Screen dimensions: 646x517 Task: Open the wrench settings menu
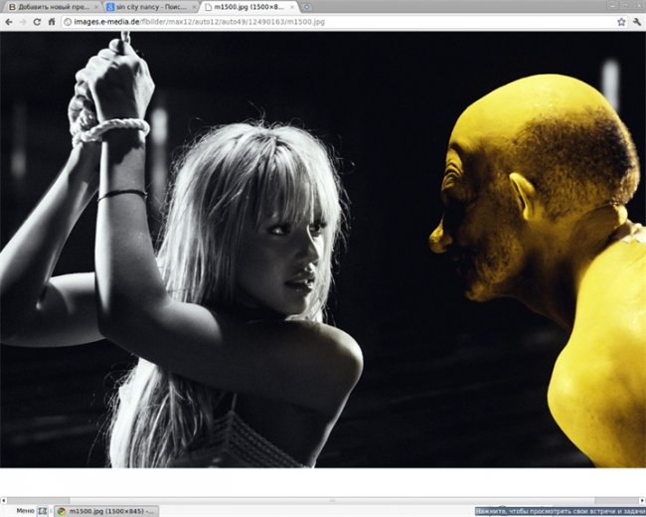pos(636,21)
